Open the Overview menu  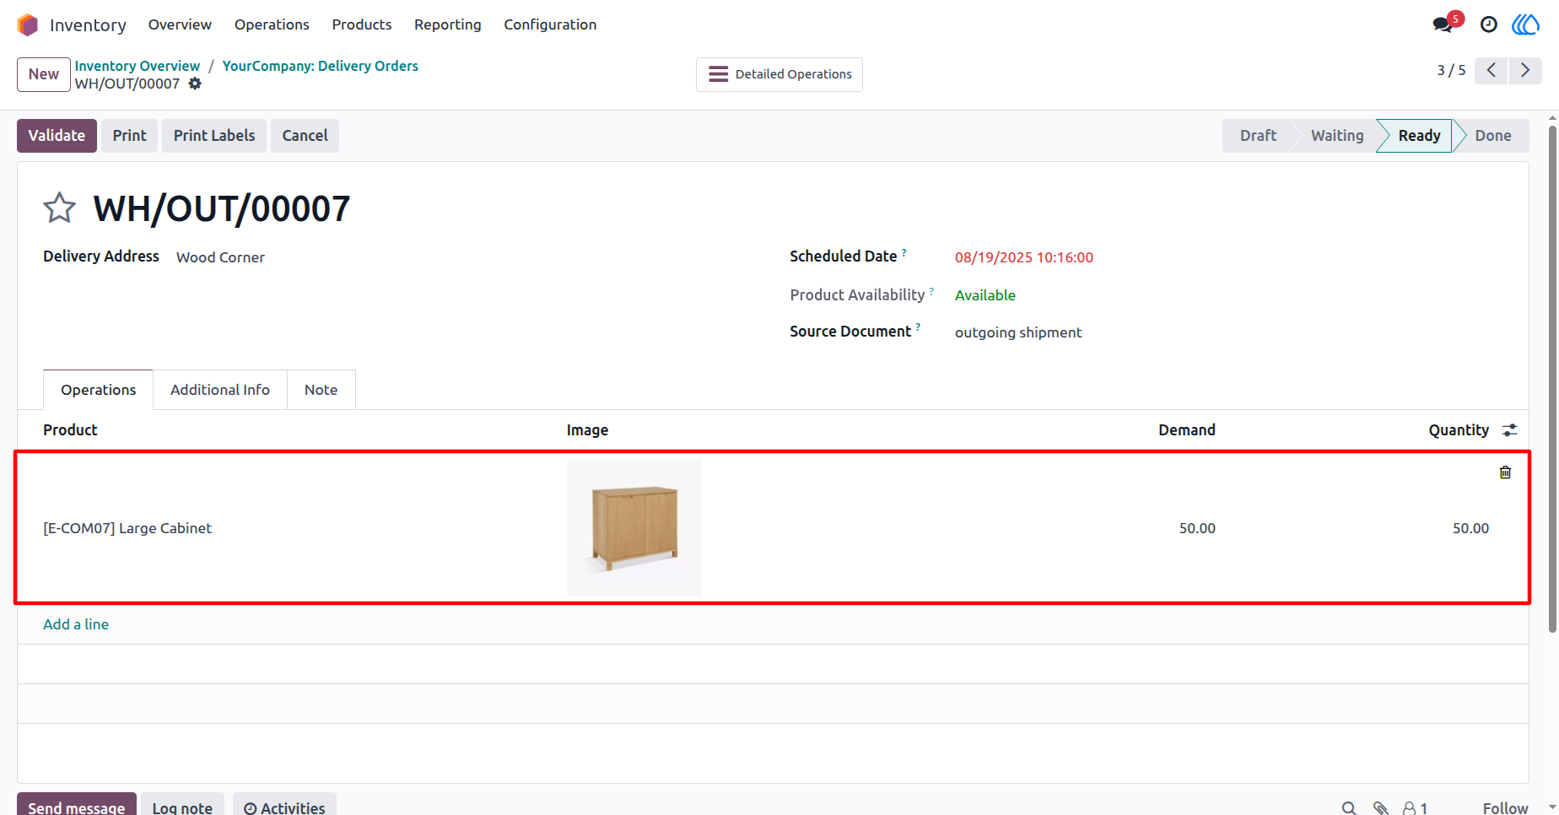pos(180,24)
